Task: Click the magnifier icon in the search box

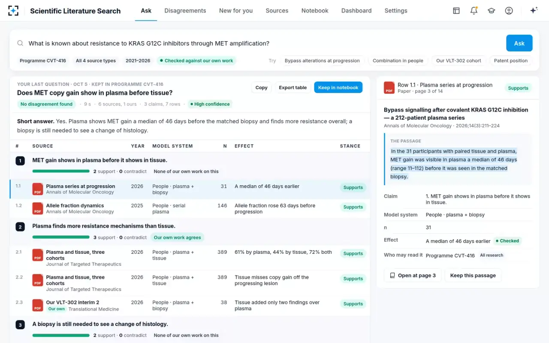Action: (20, 43)
